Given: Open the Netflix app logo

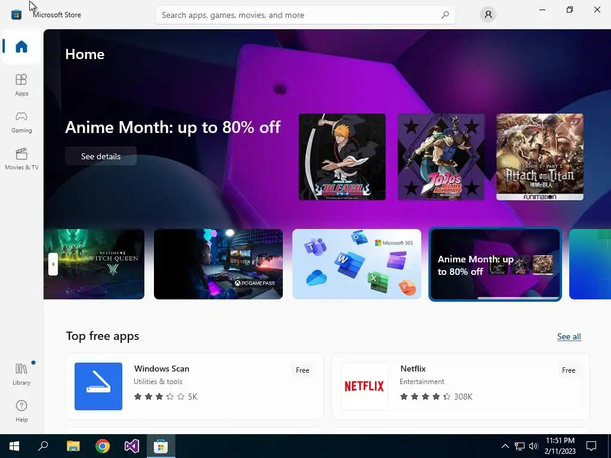Looking at the screenshot, I should pyautogui.click(x=365, y=386).
